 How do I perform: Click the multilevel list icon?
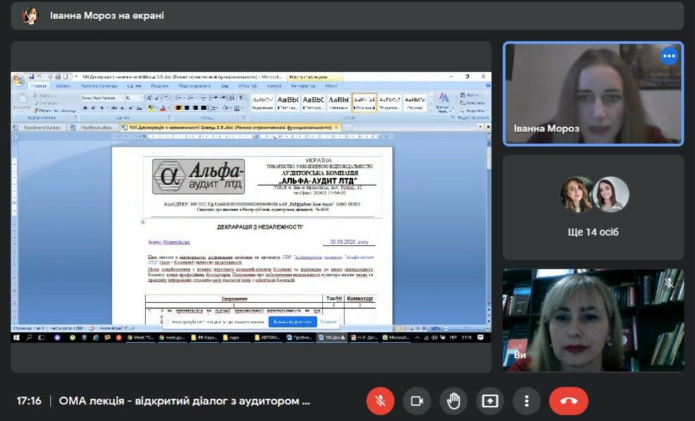coord(204,98)
